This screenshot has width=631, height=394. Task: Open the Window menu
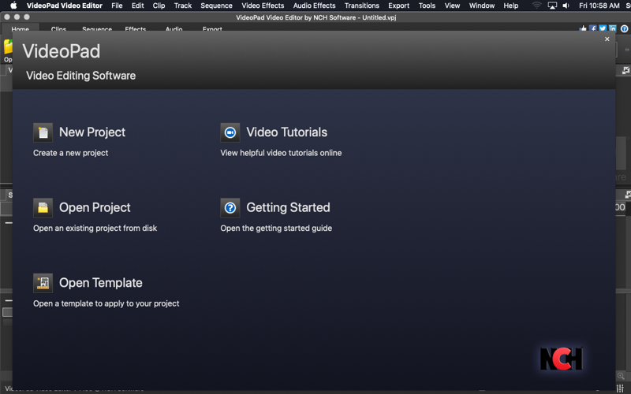pyautogui.click(x=482, y=6)
